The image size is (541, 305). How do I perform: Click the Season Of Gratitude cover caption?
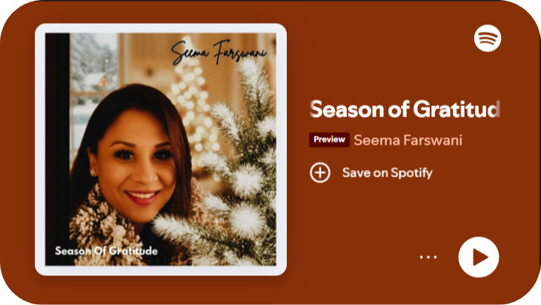coord(106,251)
